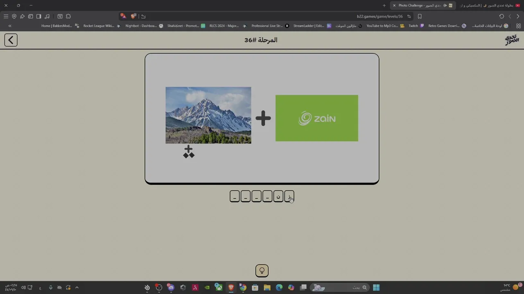Open the hint lightbulb button
Viewport: 524px width, 294px height.
(262, 270)
